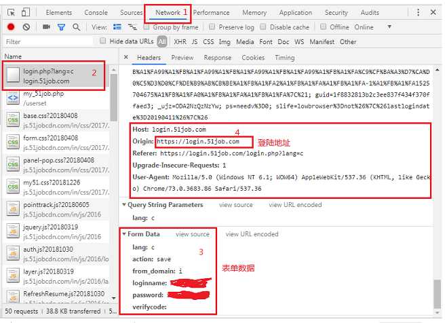This screenshot has width=447, height=323.
Task: Check the Disable cache option
Action: coord(263,26)
